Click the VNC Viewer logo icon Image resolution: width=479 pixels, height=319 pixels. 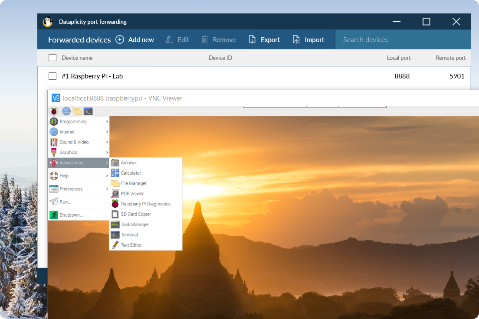56,98
